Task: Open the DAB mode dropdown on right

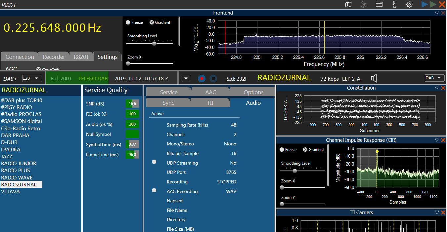Action: (x=434, y=78)
